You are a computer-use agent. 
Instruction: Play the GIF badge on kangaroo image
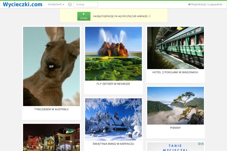51,66
